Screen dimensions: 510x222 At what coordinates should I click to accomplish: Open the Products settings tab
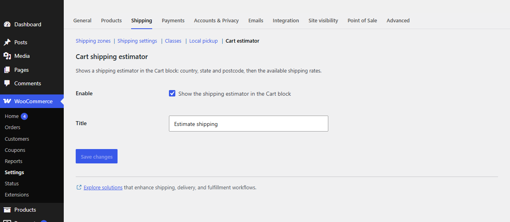[x=112, y=20]
